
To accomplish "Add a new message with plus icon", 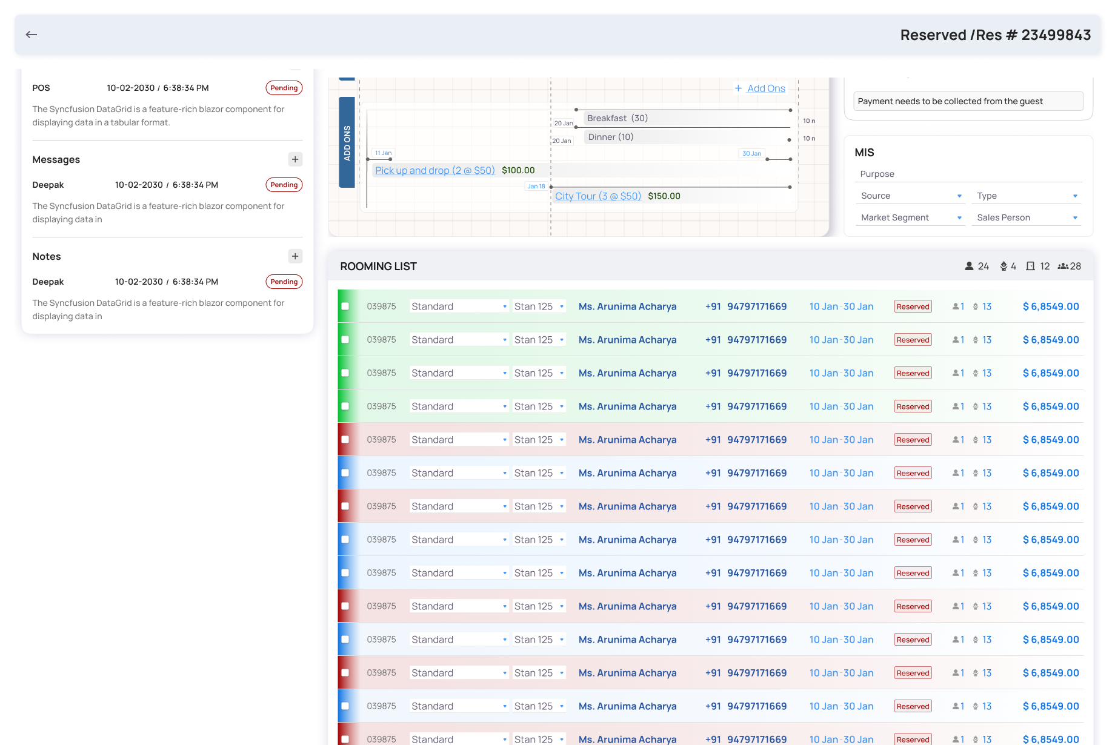I will click(x=295, y=159).
